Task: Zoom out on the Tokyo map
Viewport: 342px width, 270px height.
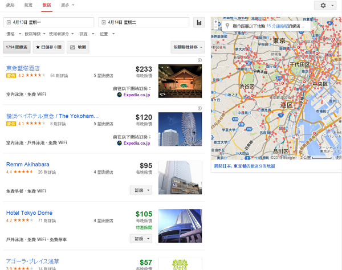Action: [x=215, y=27]
